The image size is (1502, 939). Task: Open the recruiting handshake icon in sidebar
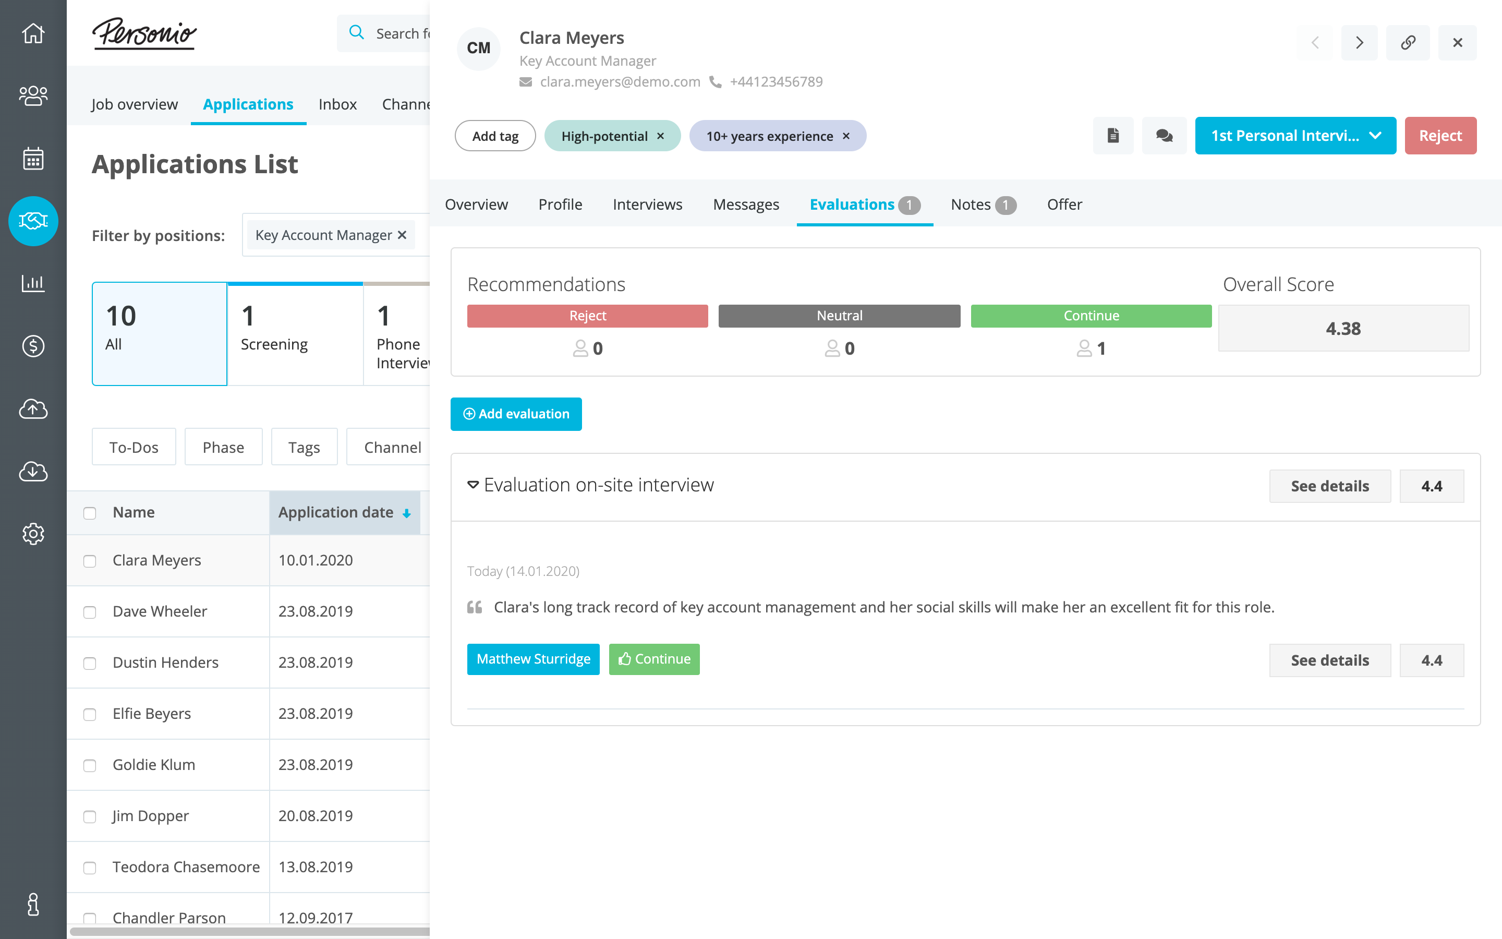tap(33, 221)
